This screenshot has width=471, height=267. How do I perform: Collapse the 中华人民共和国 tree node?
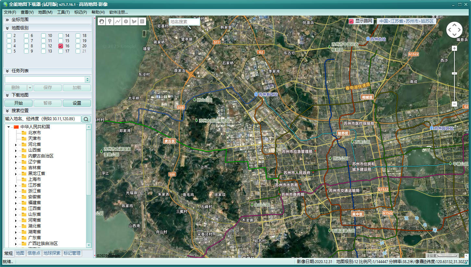pos(9,127)
